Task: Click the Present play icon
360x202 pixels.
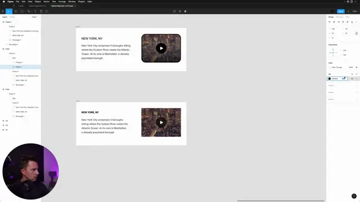Action: (348, 11)
